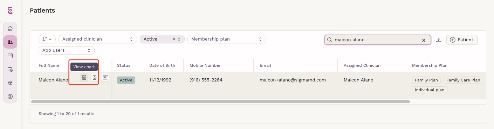
Task: Remove the Active filter with its X
Action: (x=174, y=39)
